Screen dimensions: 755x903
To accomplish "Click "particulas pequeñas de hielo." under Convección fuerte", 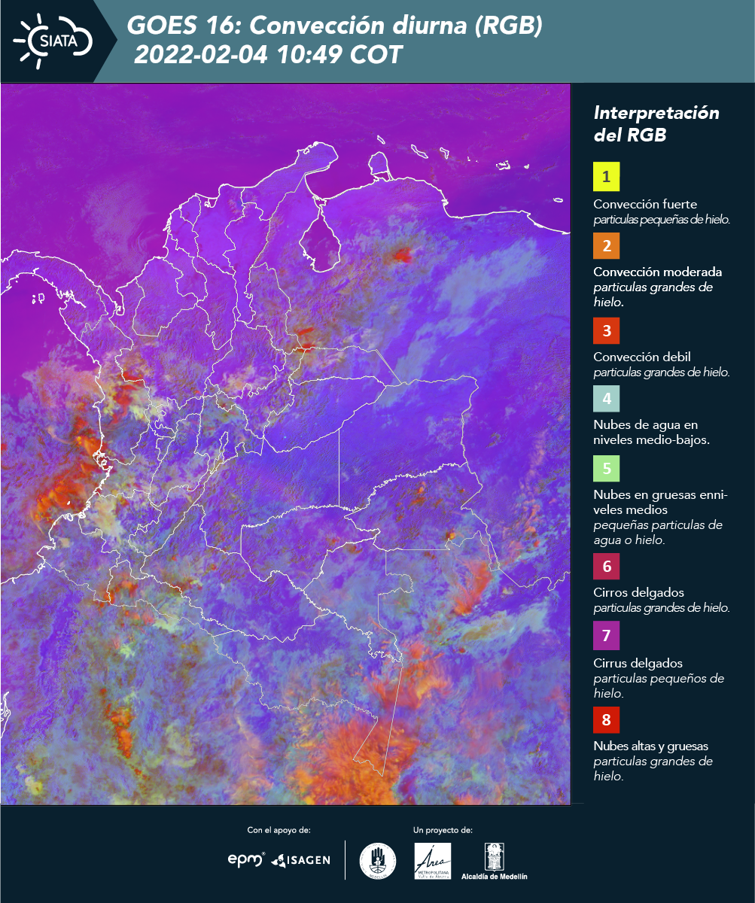I will [x=662, y=220].
